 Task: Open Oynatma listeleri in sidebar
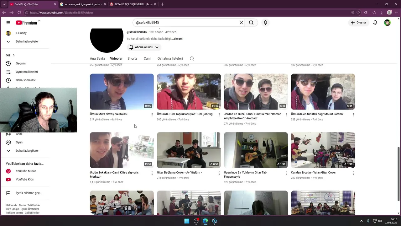click(26, 72)
